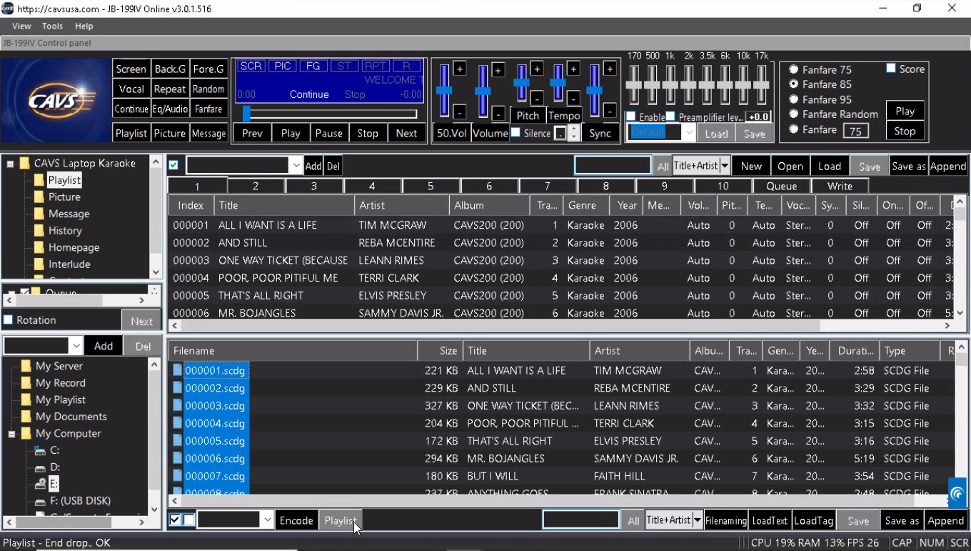Switch to the Write tab

(x=840, y=186)
